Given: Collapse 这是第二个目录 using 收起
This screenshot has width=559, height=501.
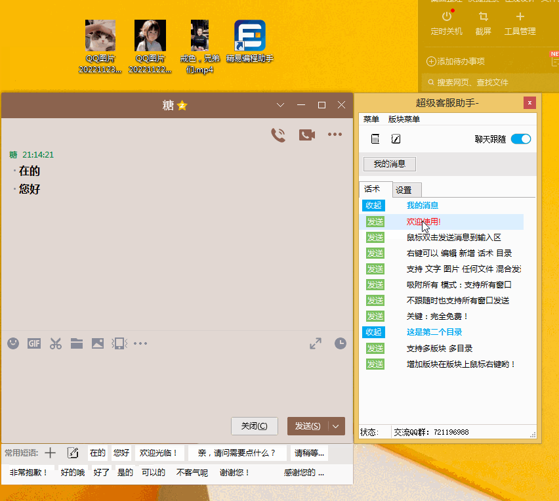Looking at the screenshot, I should point(374,332).
